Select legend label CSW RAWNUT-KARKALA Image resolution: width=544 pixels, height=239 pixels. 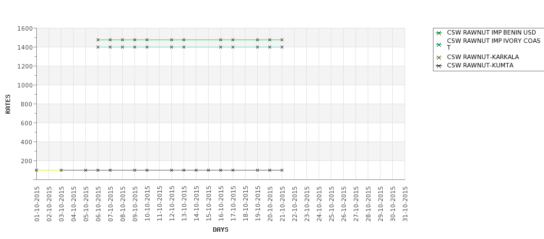coord(483,57)
